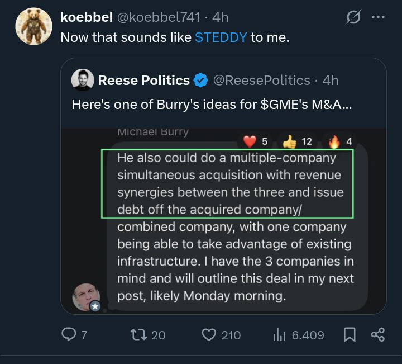402x364 pixels.
Task: Repost this tweet via retweet icon
Action: pos(137,335)
